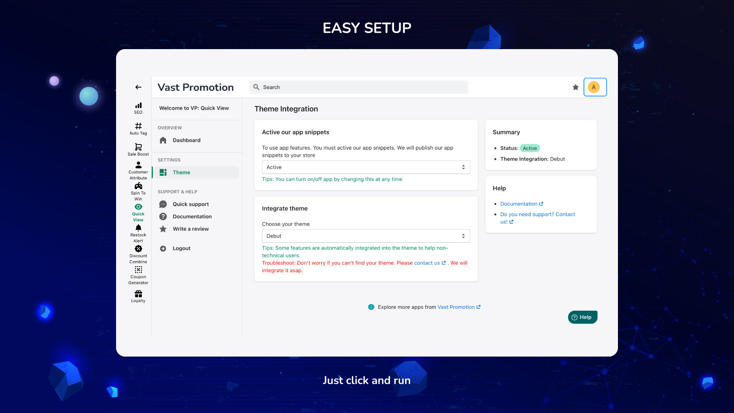Click inside the Search field
Viewport: 734px width, 413px height.
[x=358, y=87]
